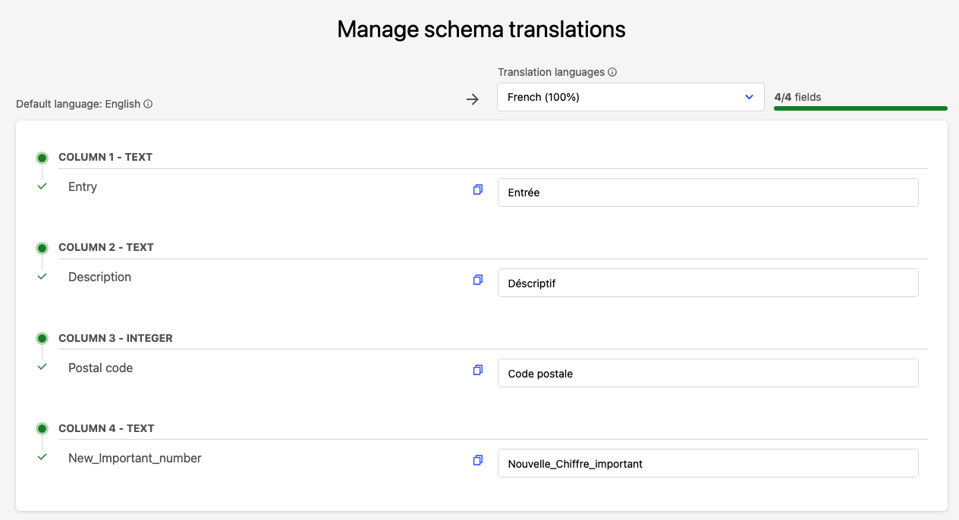The width and height of the screenshot is (959, 520).
Task: Click the Entrée translation field
Action: 707,193
